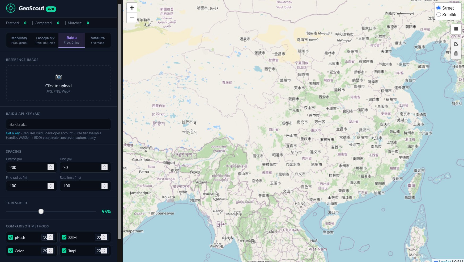Open the Leaflet attribution link
The image size is (464, 262).
tap(445, 261)
